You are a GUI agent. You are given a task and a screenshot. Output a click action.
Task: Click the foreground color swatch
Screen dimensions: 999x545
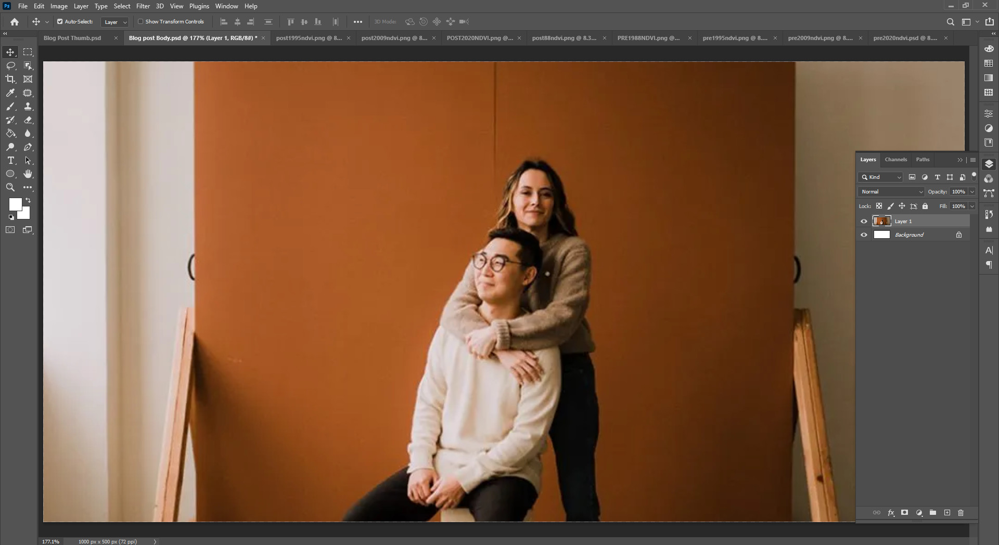(x=15, y=204)
